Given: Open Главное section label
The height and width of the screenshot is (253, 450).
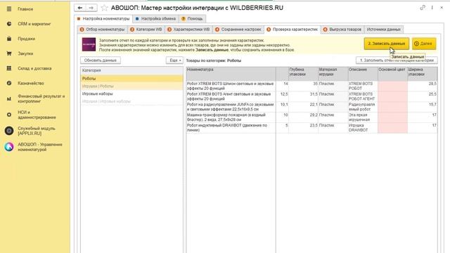Looking at the screenshot, I should (25, 9).
